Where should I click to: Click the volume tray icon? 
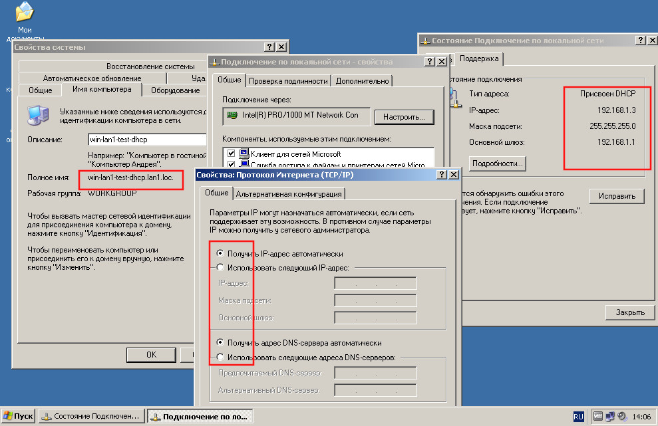622,416
